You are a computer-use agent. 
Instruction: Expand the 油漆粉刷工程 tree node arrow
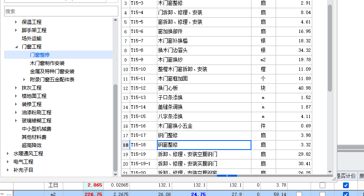(16, 113)
